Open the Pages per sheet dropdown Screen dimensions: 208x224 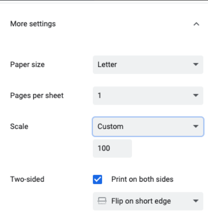[148, 95]
